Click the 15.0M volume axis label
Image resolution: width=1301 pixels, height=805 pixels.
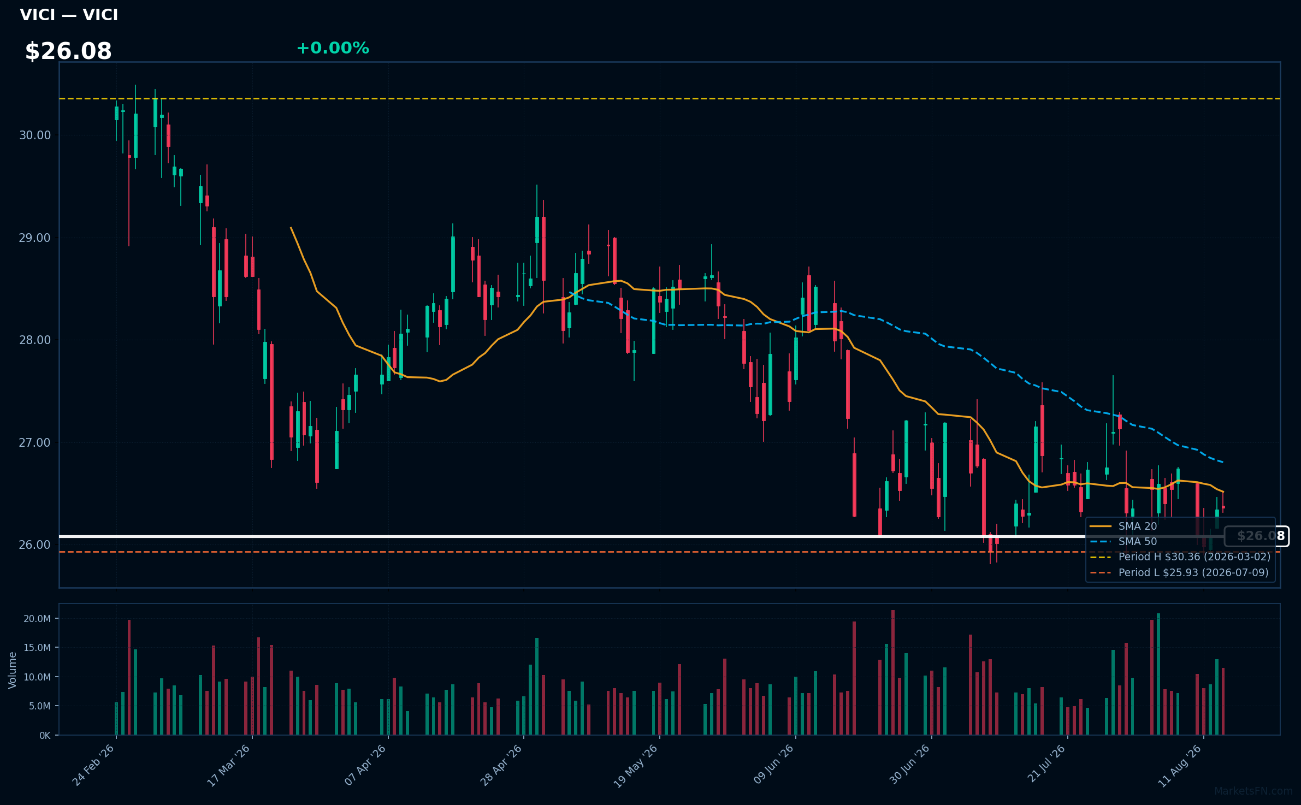point(37,648)
